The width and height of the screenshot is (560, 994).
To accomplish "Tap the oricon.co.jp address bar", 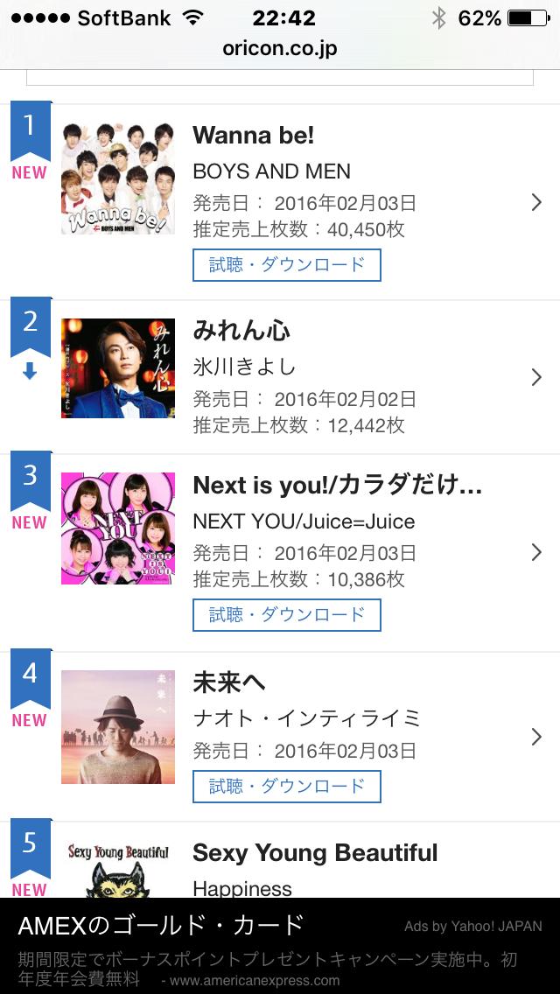I will coord(280,48).
